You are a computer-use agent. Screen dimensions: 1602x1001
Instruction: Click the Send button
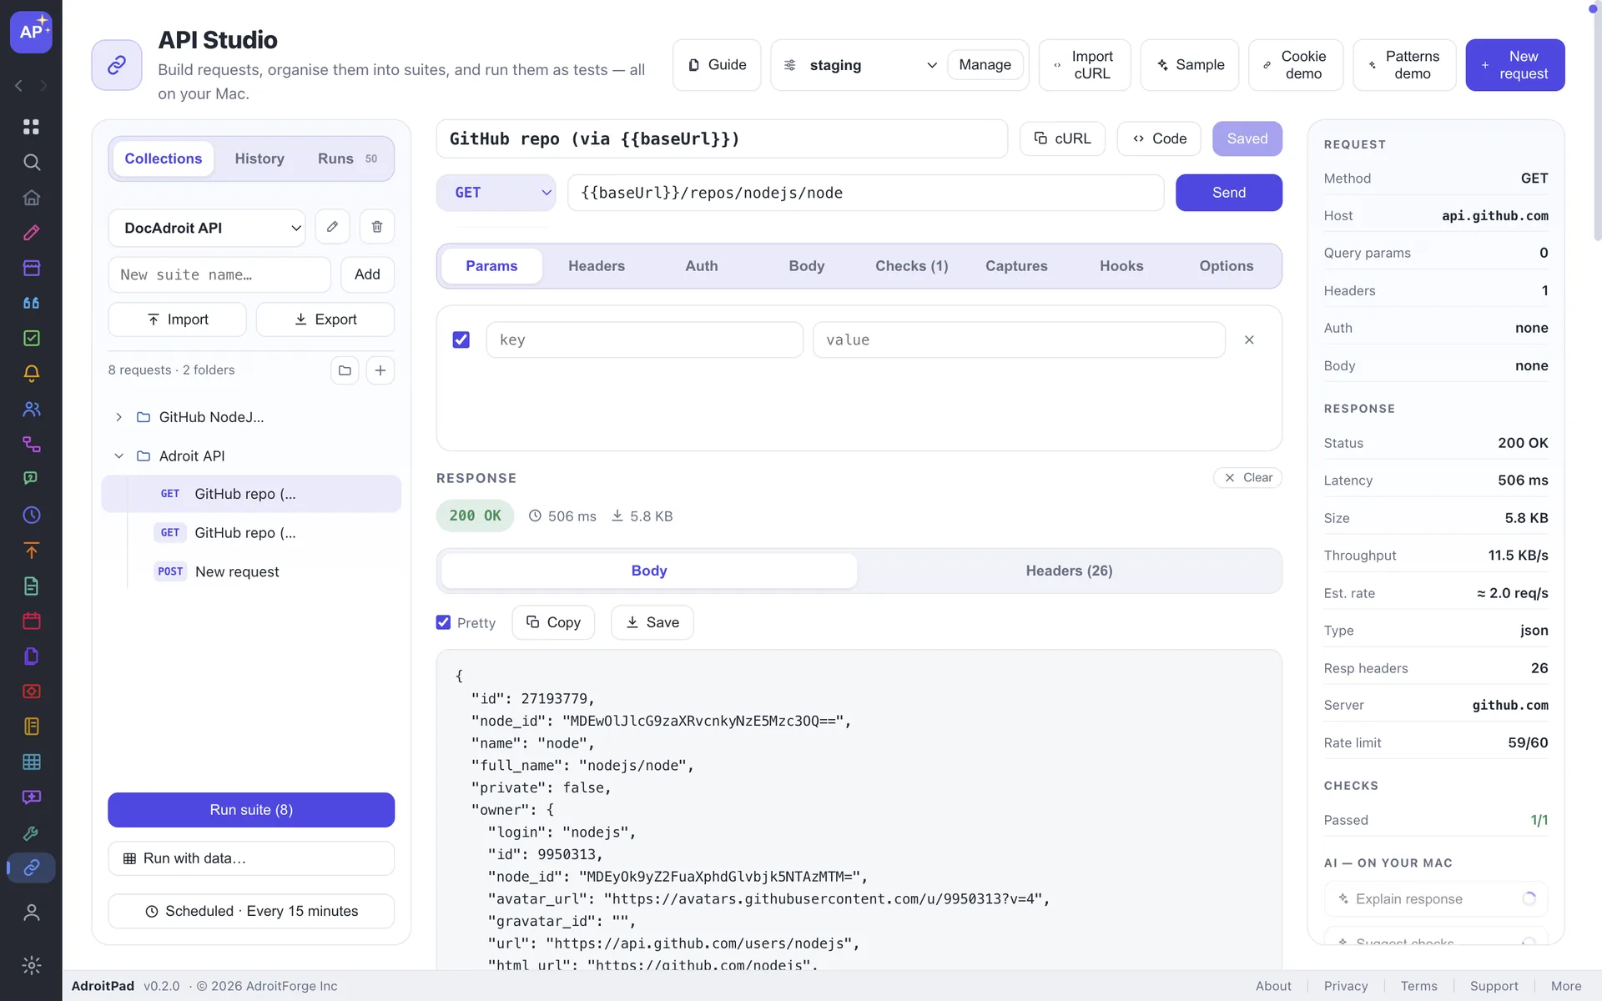tap(1228, 193)
